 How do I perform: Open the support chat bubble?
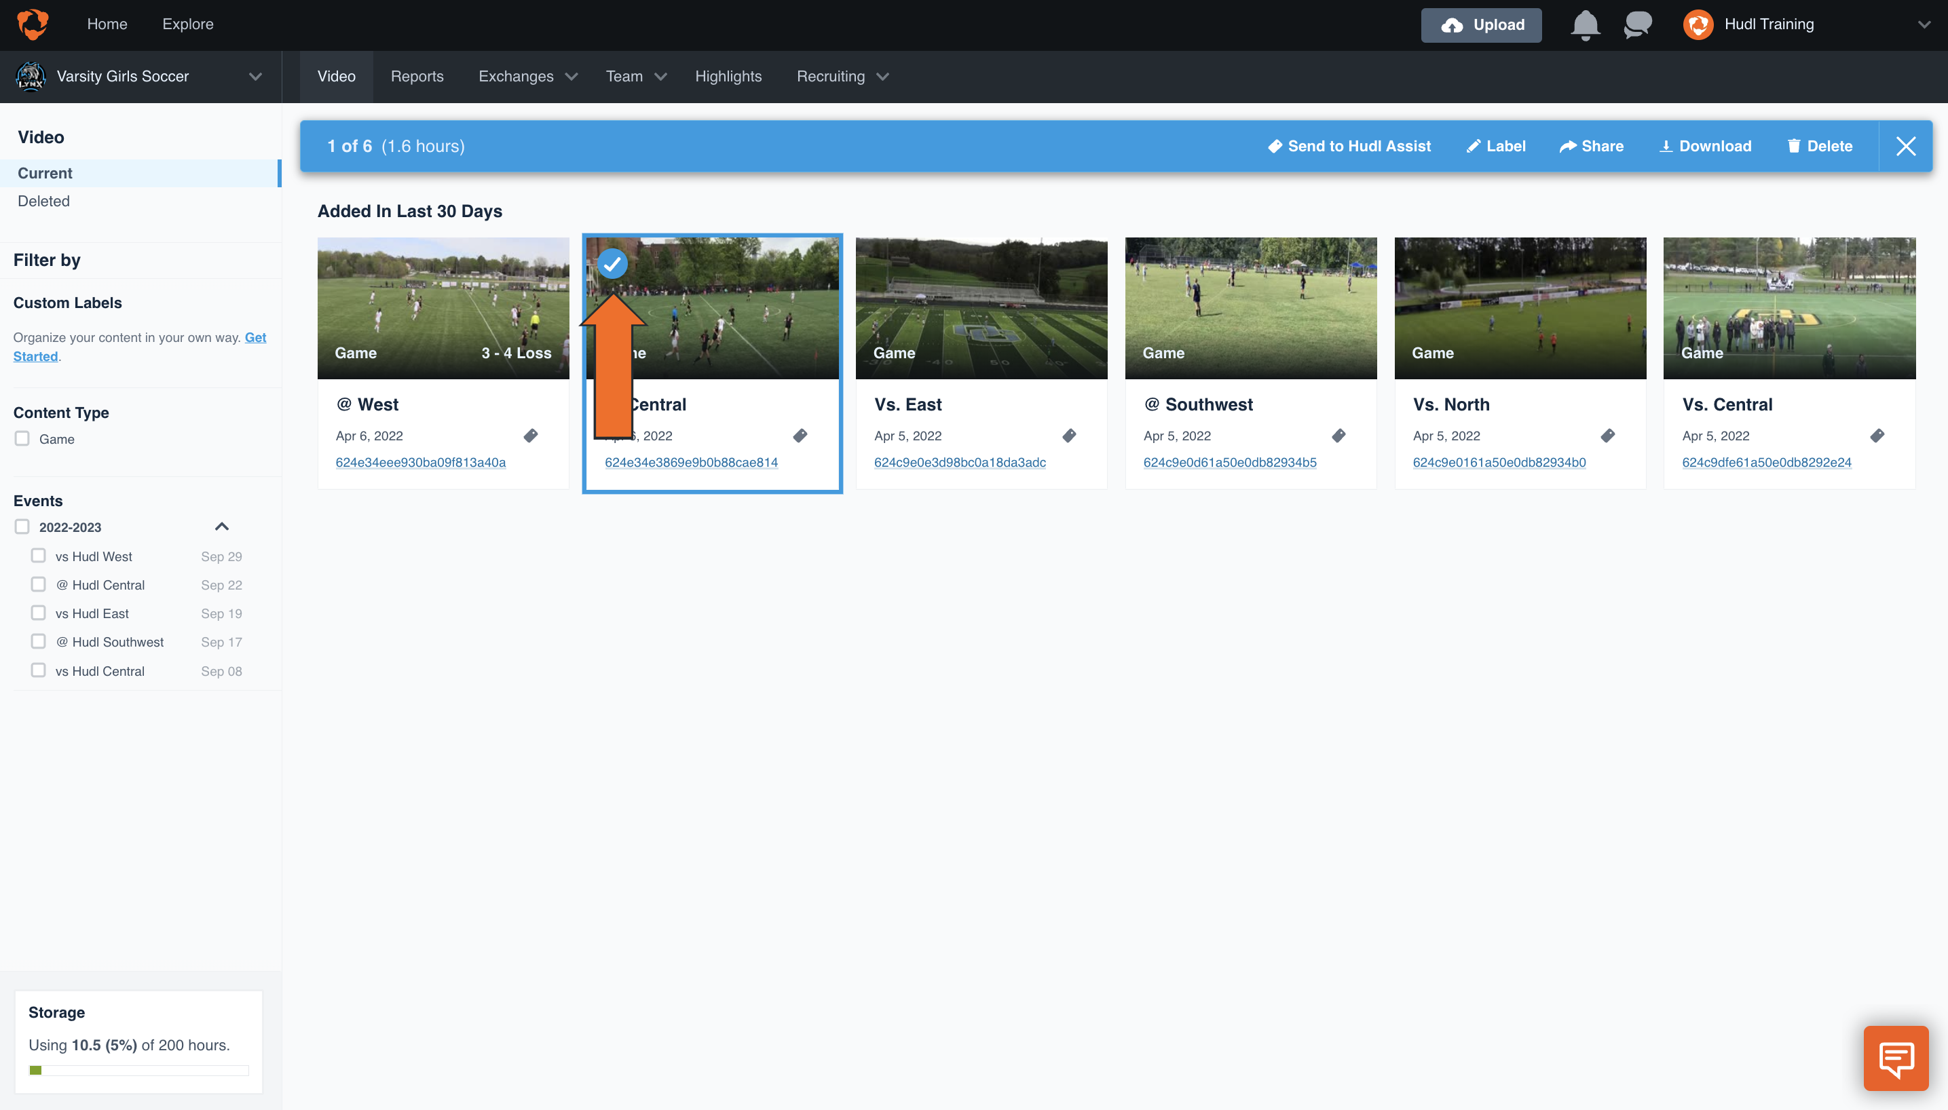[1896, 1058]
